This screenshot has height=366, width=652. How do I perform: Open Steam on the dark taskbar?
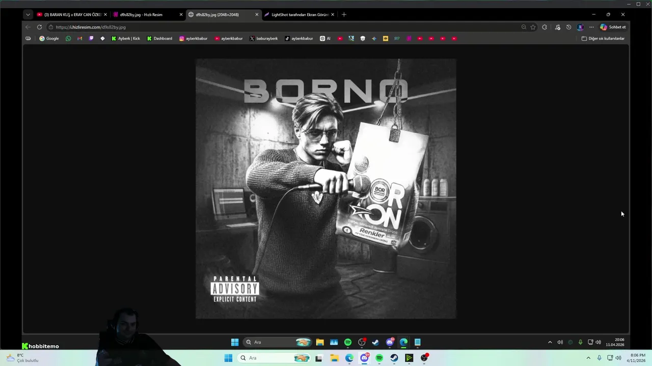click(375, 342)
